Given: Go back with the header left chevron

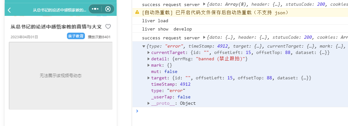Looking at the screenshot, I should pyautogui.click(x=9, y=10).
